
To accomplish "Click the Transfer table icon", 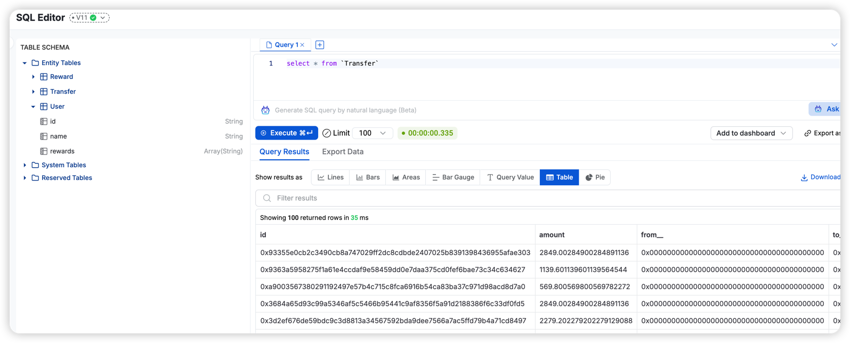I will click(44, 92).
